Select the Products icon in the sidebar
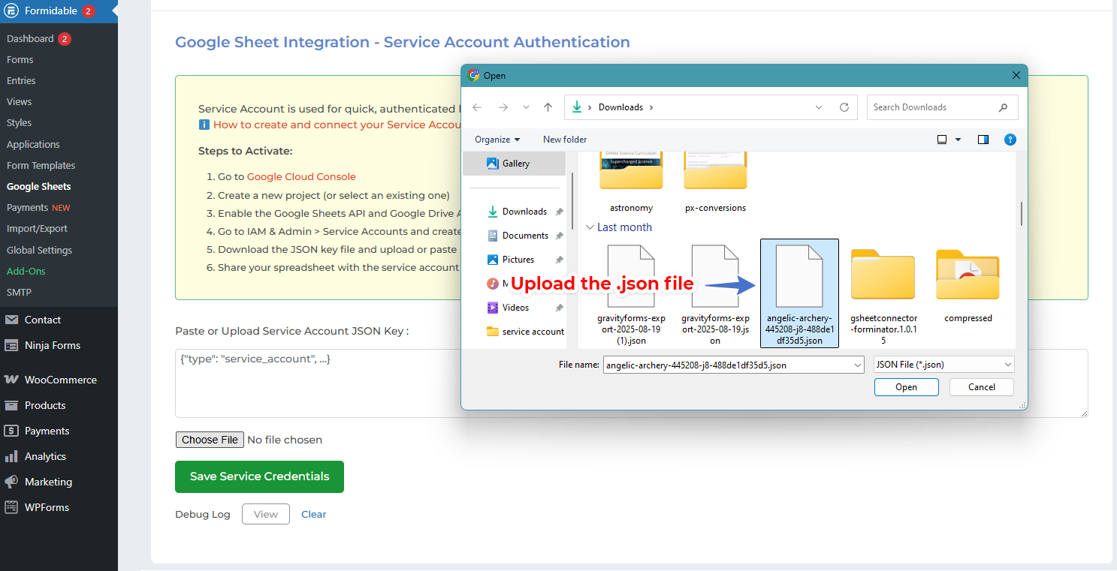 [x=13, y=405]
